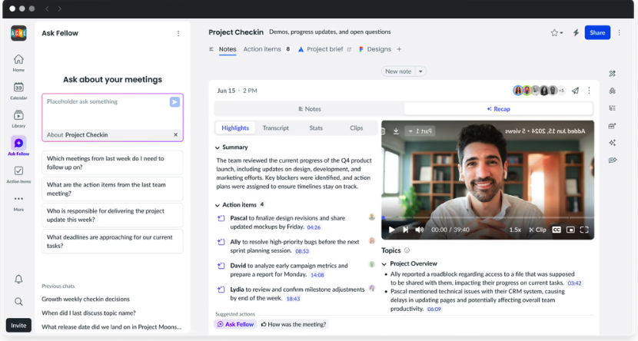Viewport: 638px width, 341px height.
Task: Open the Action items tab
Action: click(x=267, y=49)
